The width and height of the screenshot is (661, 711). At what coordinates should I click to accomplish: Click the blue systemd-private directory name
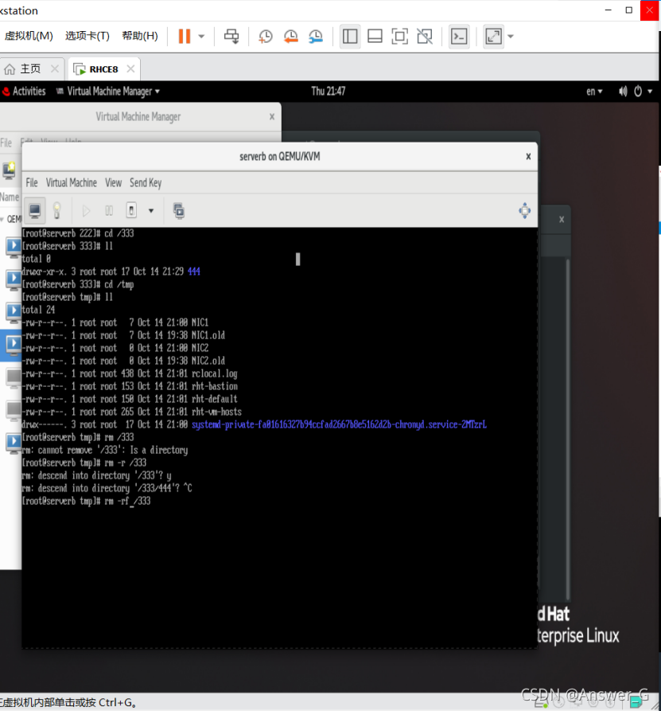coord(340,424)
